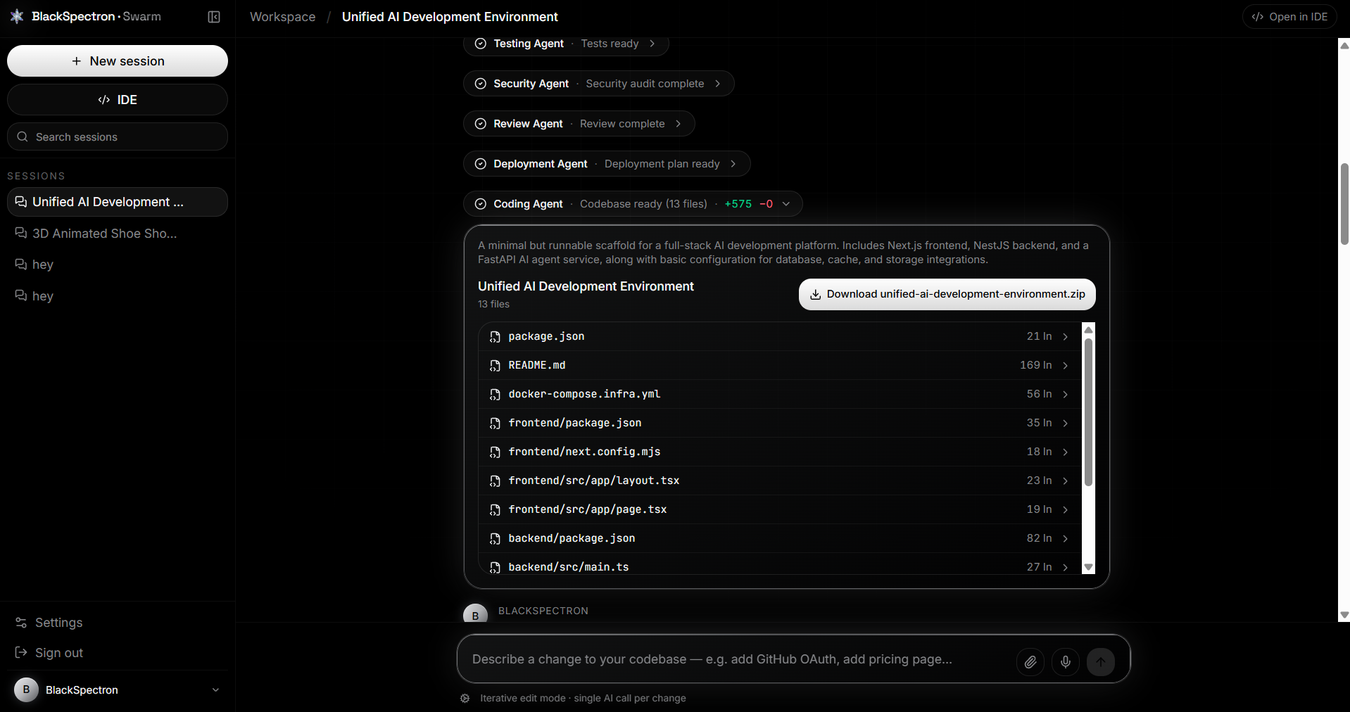This screenshot has height=712, width=1350.
Task: Click the Review Agent check-circle icon
Action: point(481,124)
